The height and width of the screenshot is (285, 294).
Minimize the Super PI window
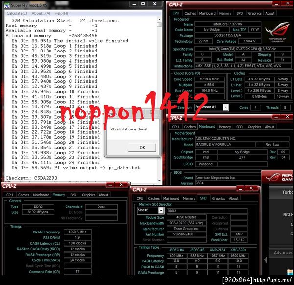(x=134, y=4)
